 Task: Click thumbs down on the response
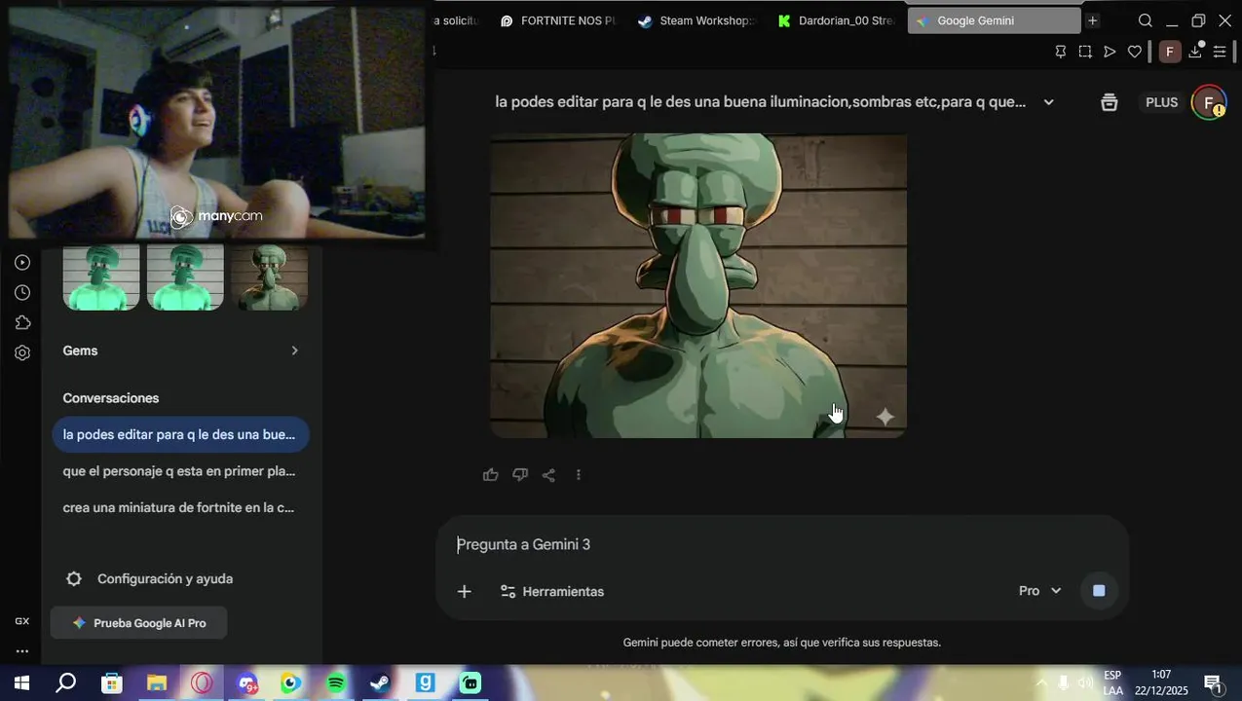coord(520,475)
